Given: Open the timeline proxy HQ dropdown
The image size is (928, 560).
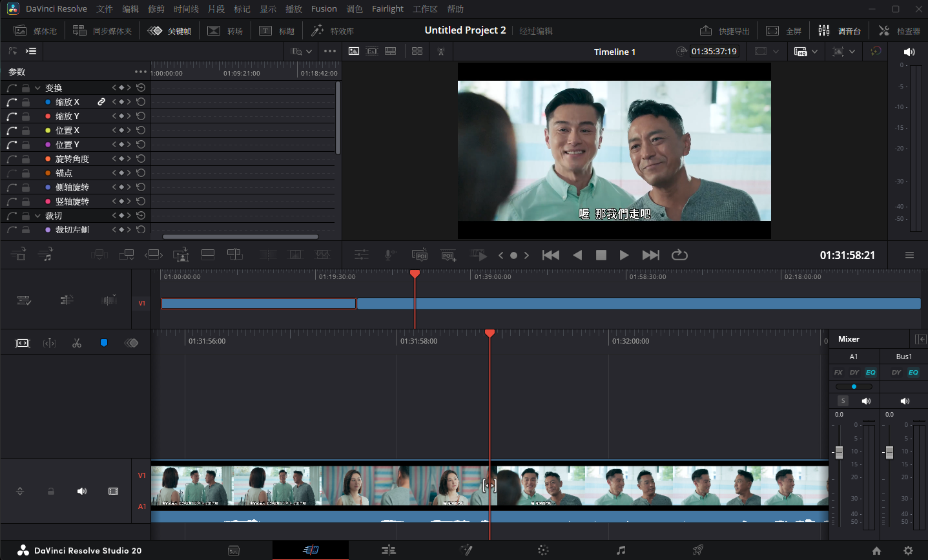Looking at the screenshot, I should tap(805, 52).
